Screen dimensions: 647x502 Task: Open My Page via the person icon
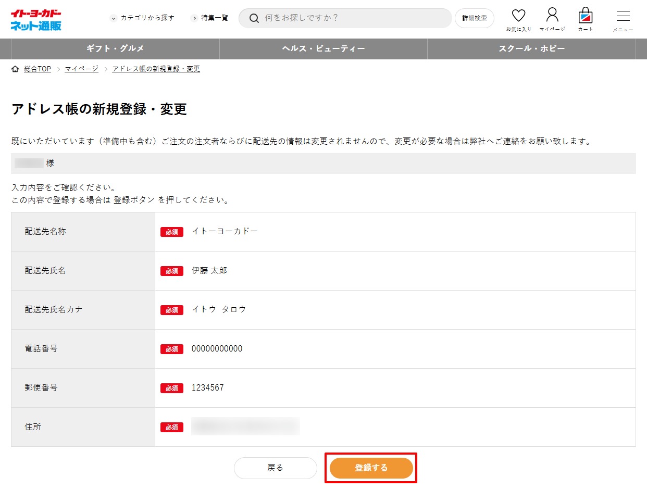[552, 15]
